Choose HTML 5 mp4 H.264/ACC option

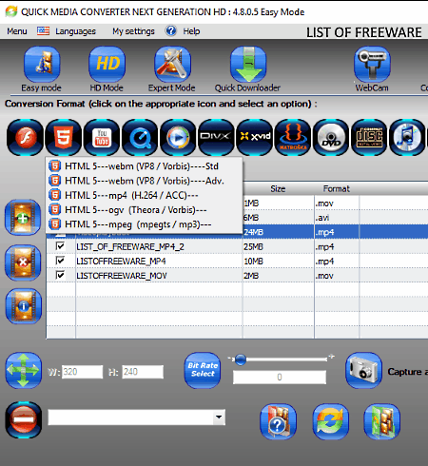coord(145,195)
